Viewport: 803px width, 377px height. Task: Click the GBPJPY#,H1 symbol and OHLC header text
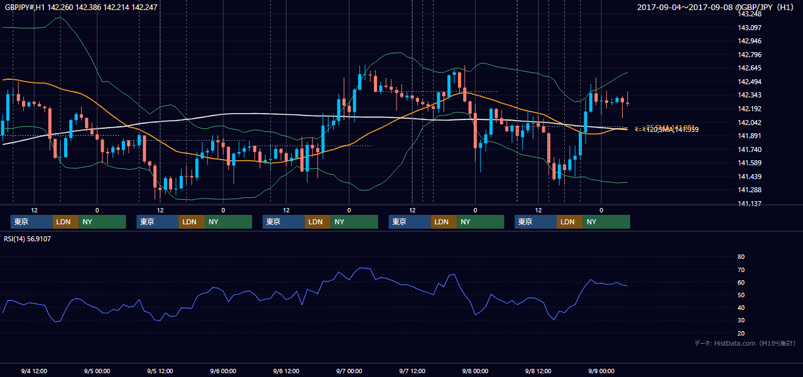[81, 8]
